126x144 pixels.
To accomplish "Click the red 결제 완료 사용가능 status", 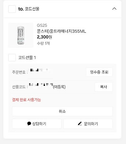I will coord(26,100).
